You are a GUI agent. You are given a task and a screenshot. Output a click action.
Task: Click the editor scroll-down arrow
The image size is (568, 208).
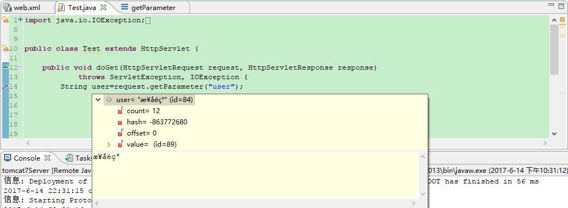(554, 134)
